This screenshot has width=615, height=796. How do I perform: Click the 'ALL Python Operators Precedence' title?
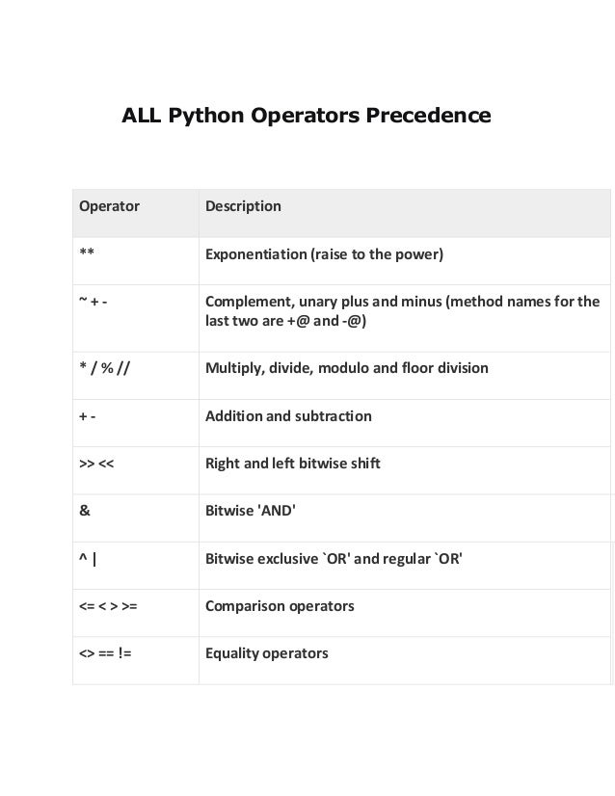306,118
